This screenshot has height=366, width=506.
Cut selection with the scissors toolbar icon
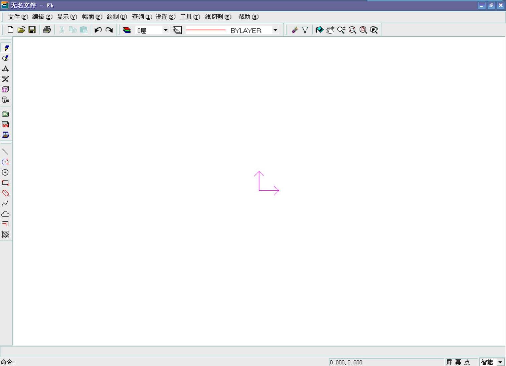coord(62,30)
